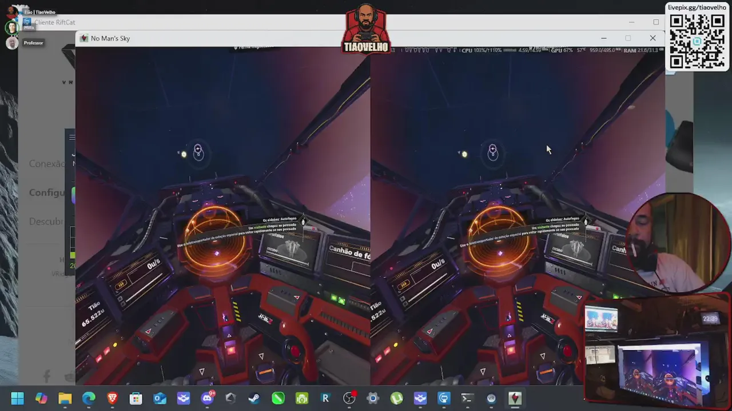732x411 pixels.
Task: Open the R letter app in the taskbar
Action: (x=325, y=398)
